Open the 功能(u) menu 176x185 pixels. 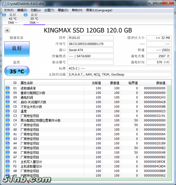pyautogui.click(x=36, y=10)
